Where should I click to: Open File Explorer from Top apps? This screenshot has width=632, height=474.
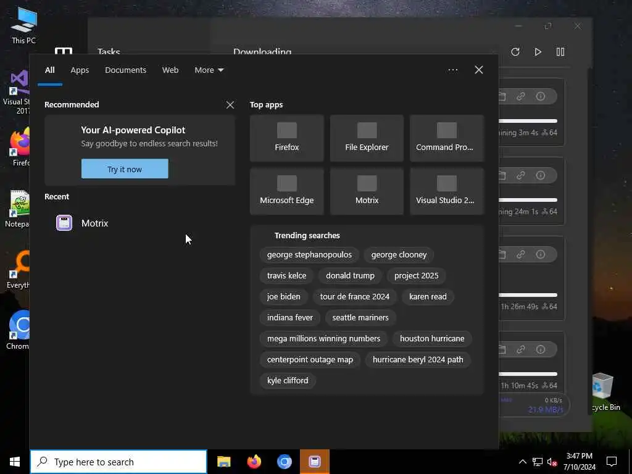coord(367,138)
